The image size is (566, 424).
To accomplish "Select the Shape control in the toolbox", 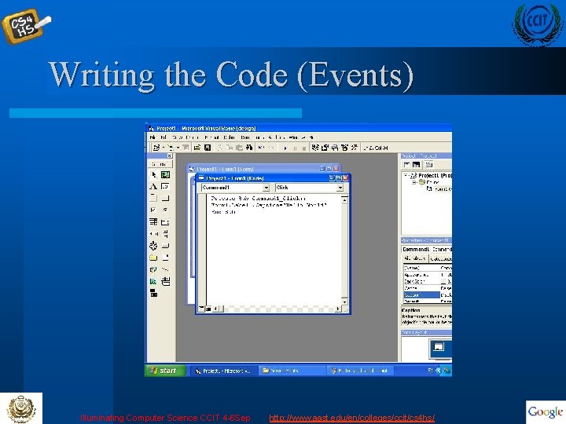I will 153,269.
